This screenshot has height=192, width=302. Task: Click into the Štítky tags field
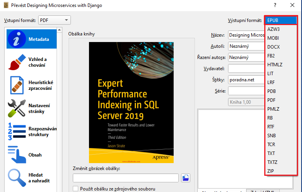point(246,80)
